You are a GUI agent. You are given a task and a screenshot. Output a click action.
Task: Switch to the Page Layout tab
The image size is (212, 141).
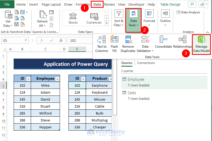point(51,5)
